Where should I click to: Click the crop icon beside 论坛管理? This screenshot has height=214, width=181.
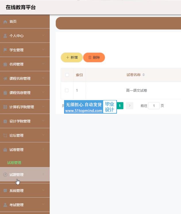pyautogui.click(x=5, y=135)
